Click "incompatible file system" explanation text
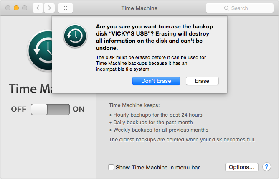 151,63
